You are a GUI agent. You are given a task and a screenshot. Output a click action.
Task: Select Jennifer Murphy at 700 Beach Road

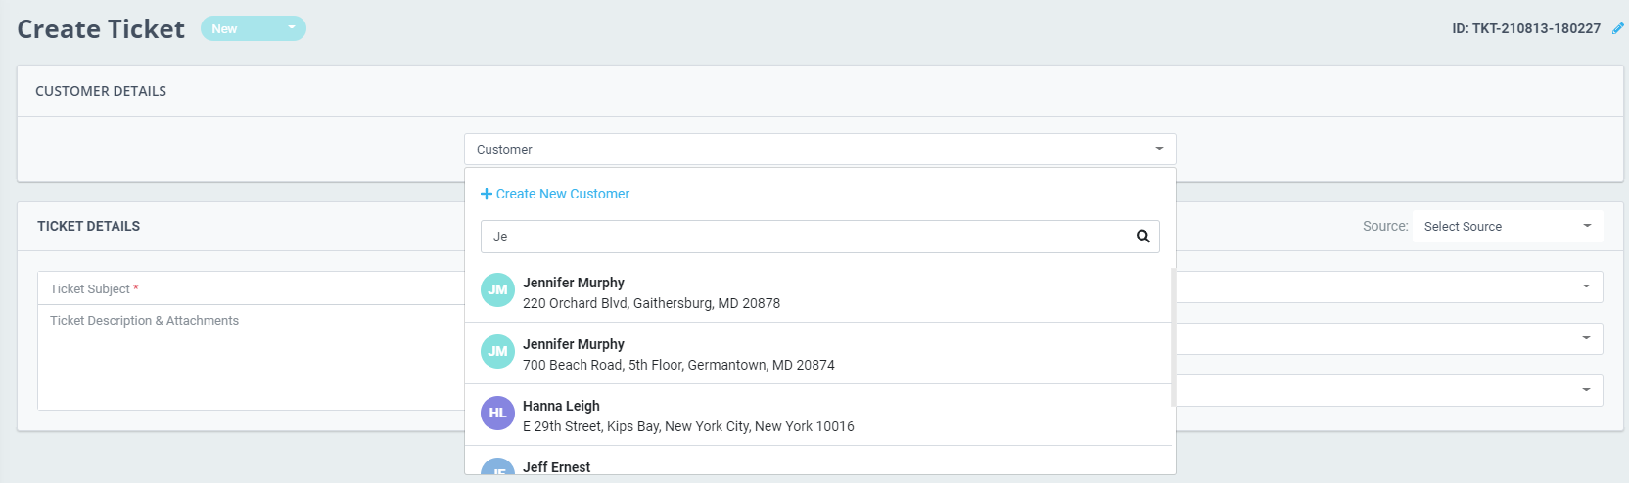tap(677, 354)
